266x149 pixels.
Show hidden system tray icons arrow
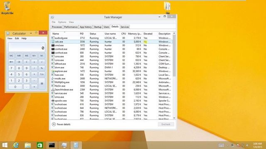[228, 145]
